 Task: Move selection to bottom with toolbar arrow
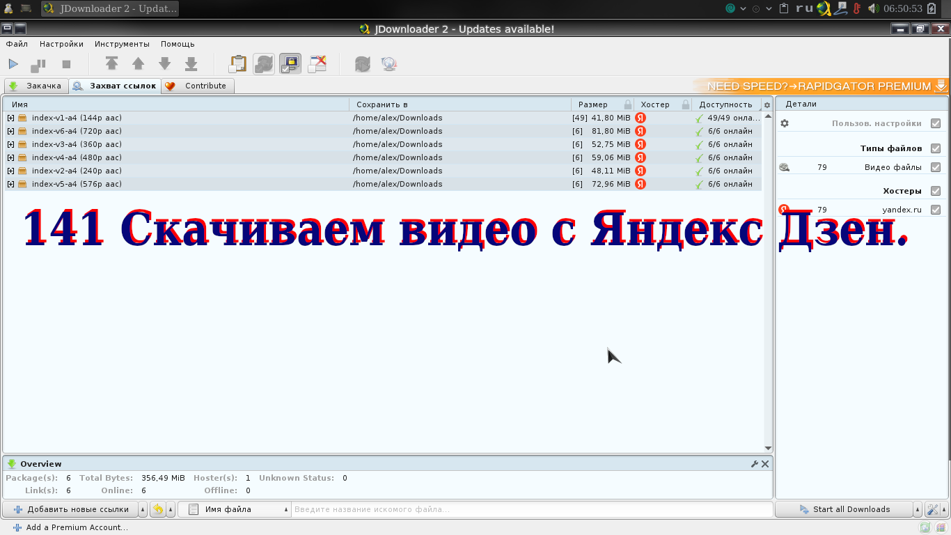point(191,64)
